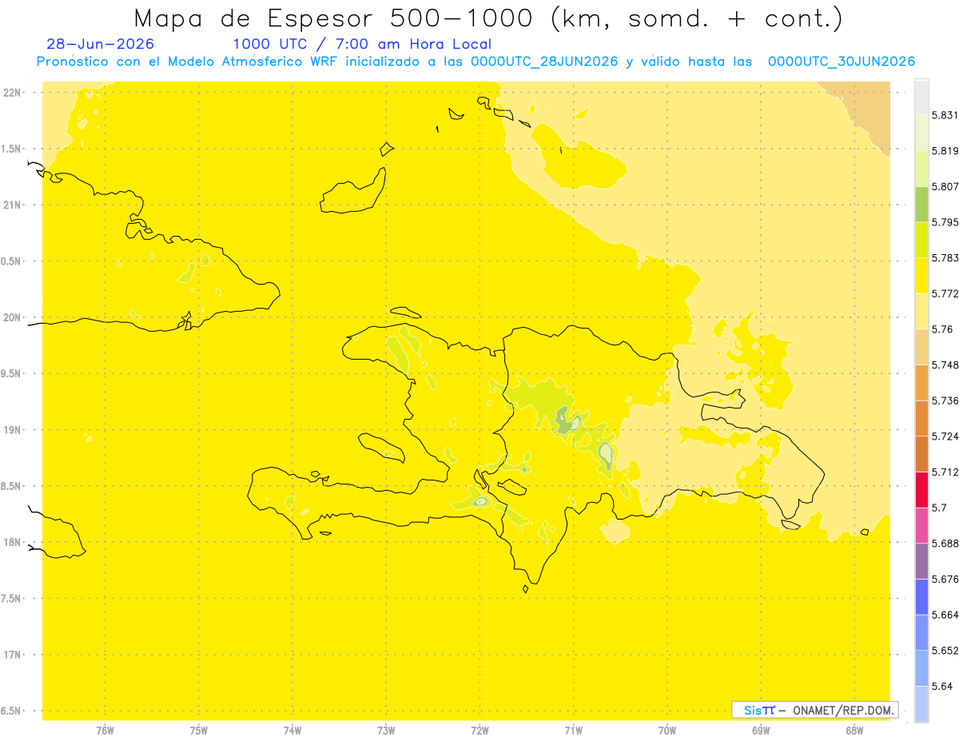Pick the orange legend swatch between 5.736 and 5.748
This screenshot has height=741, width=959.
point(921,383)
